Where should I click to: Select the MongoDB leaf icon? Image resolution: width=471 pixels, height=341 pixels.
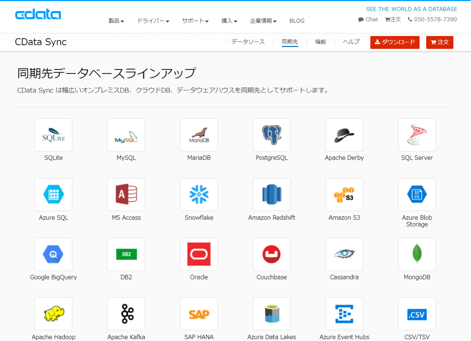(417, 254)
